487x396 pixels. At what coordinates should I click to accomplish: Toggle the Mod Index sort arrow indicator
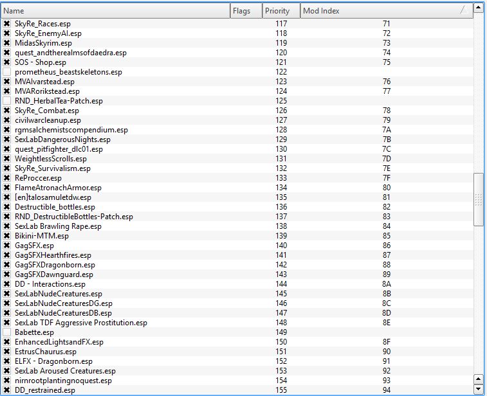coord(463,10)
